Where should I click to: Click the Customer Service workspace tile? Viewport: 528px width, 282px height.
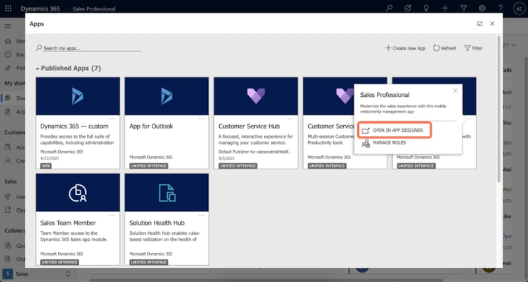click(x=345, y=123)
